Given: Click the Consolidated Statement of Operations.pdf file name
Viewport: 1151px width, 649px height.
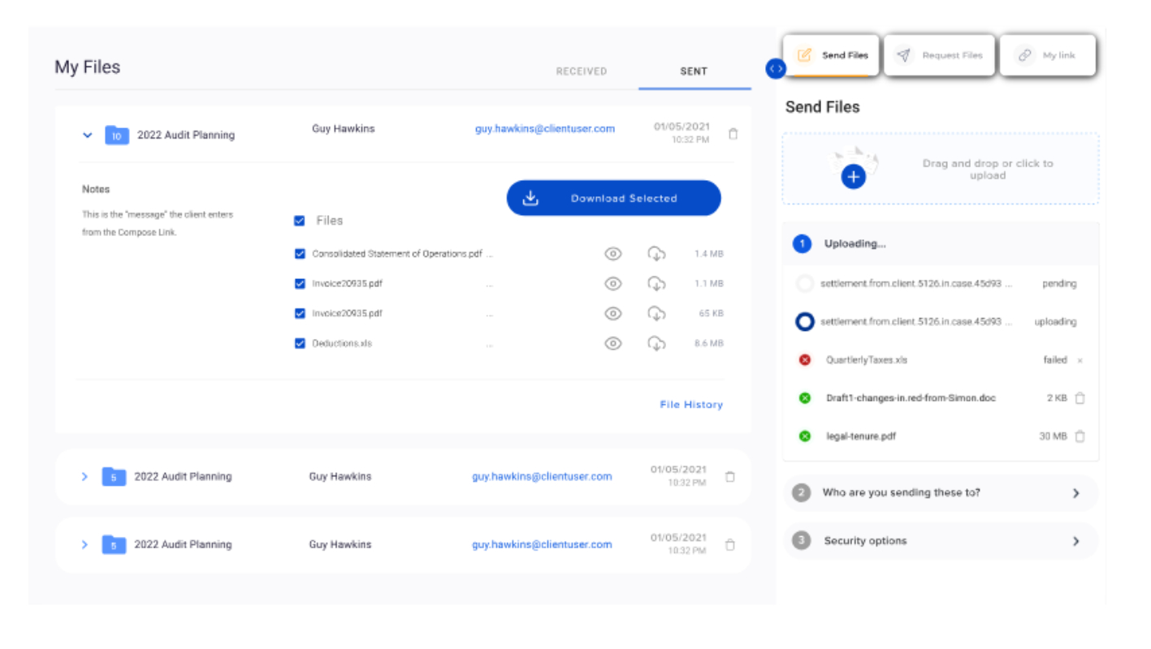Looking at the screenshot, I should (x=397, y=254).
